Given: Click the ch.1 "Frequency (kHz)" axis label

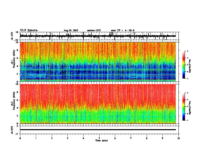Looking at the screenshot, I should 14,59.
